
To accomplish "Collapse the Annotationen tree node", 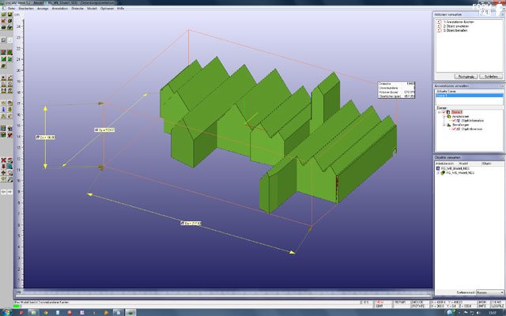I will coord(444,116).
